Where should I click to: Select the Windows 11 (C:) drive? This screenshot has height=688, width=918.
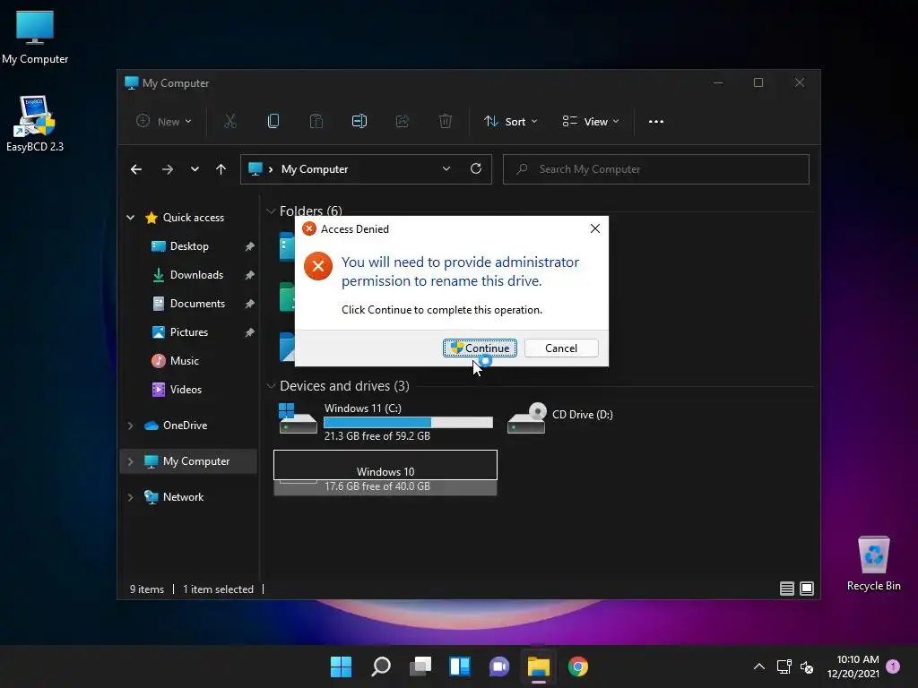(x=385, y=421)
